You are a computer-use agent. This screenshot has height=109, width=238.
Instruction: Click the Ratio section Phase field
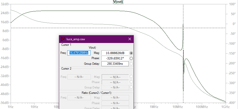pyautogui.click(x=115, y=103)
